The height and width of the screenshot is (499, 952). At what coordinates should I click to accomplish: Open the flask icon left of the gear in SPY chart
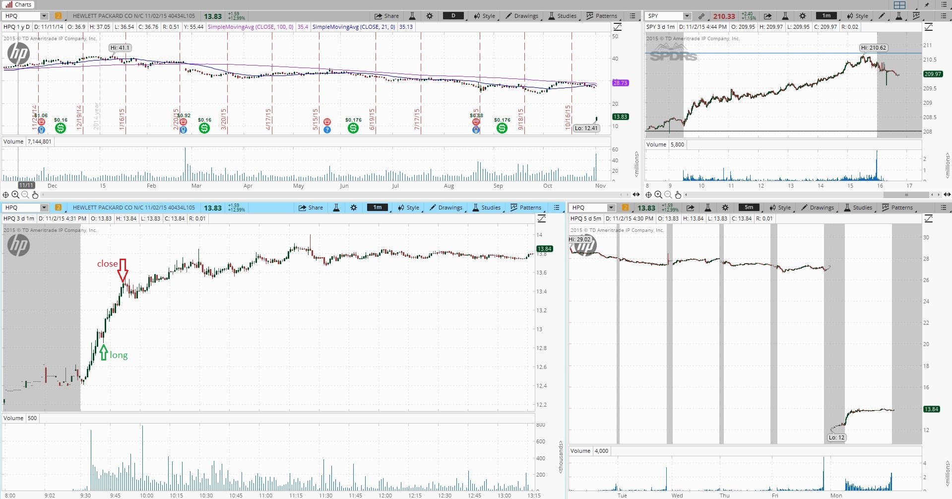click(785, 16)
